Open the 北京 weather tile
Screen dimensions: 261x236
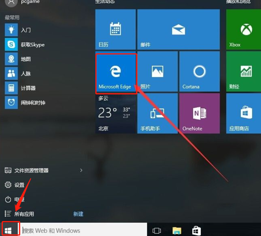pos(115,114)
